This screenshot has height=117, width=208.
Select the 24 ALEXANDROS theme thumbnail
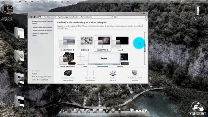(x=67, y=42)
